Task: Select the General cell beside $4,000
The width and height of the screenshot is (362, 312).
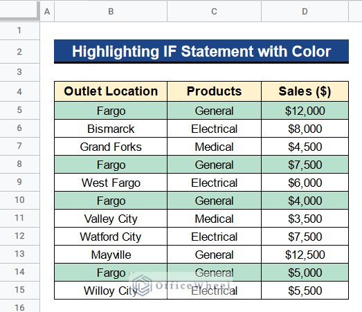Action: tap(215, 201)
